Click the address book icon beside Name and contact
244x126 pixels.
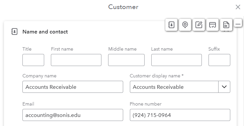click(x=14, y=31)
